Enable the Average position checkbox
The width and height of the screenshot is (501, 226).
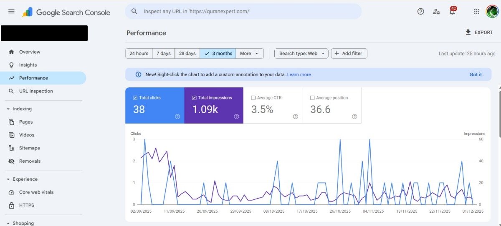312,98
